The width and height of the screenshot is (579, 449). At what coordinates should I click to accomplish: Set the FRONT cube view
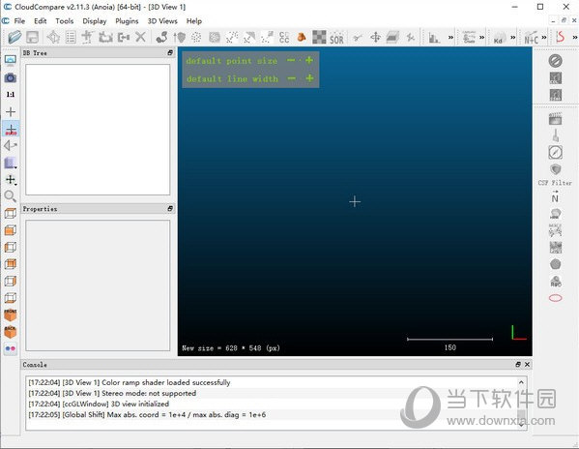click(x=11, y=315)
